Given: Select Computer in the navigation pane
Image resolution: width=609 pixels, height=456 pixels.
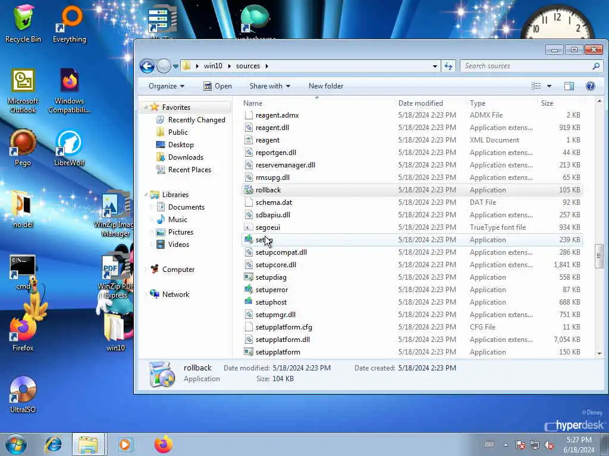Looking at the screenshot, I should pos(172,270).
